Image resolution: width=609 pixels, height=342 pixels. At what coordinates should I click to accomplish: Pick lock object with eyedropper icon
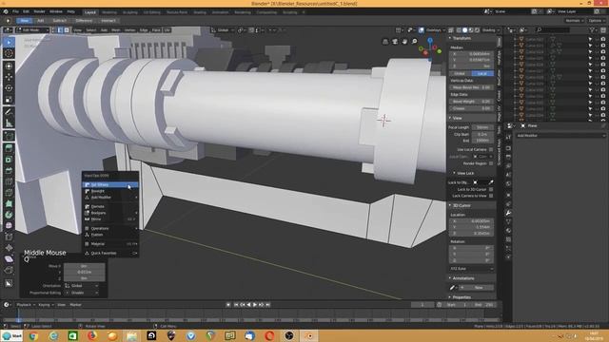tap(491, 182)
